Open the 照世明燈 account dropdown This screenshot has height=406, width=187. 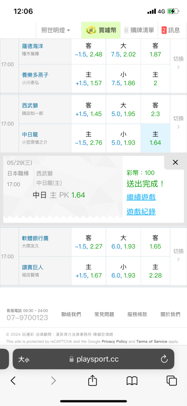pyautogui.click(x=55, y=30)
